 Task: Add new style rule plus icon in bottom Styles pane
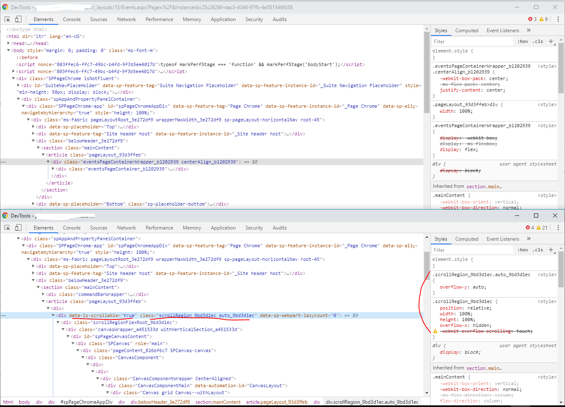point(551,250)
